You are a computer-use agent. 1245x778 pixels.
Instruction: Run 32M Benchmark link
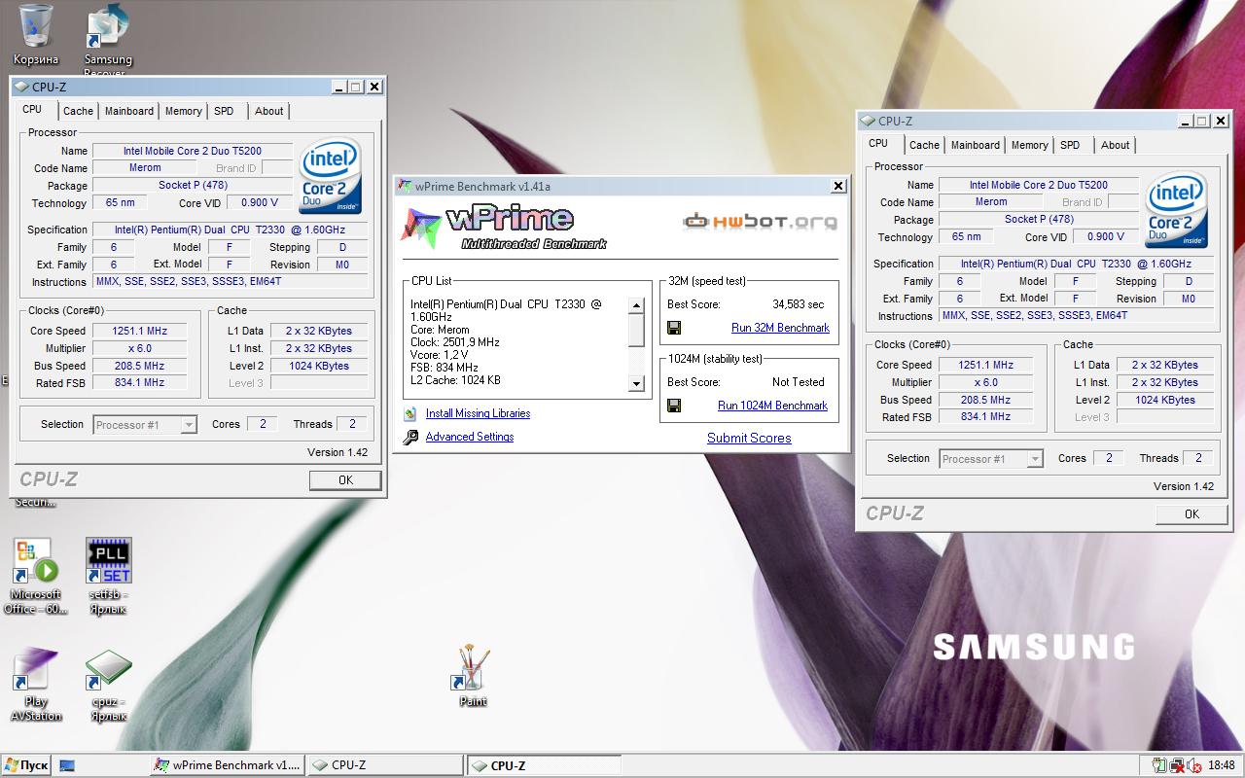[x=780, y=328]
